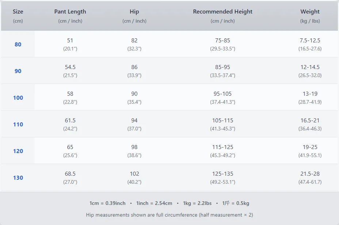The height and width of the screenshot is (225, 339).
Task: Click the Size column header
Action: click(18, 12)
